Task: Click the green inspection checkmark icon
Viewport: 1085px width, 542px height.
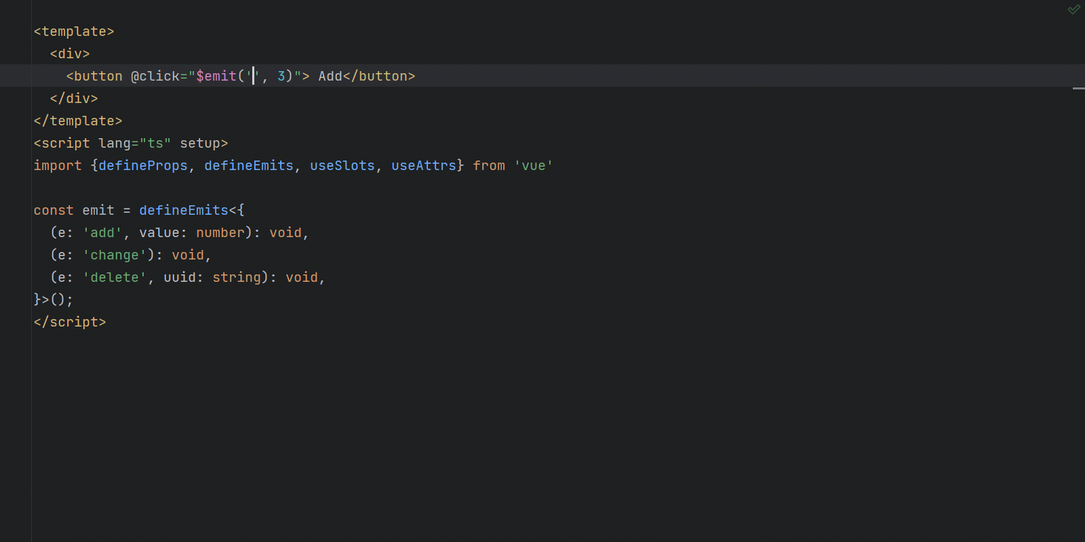Action: [1073, 9]
